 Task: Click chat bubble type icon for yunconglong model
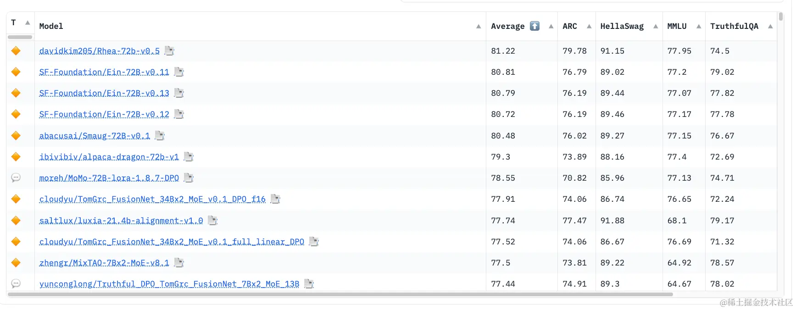pos(16,283)
